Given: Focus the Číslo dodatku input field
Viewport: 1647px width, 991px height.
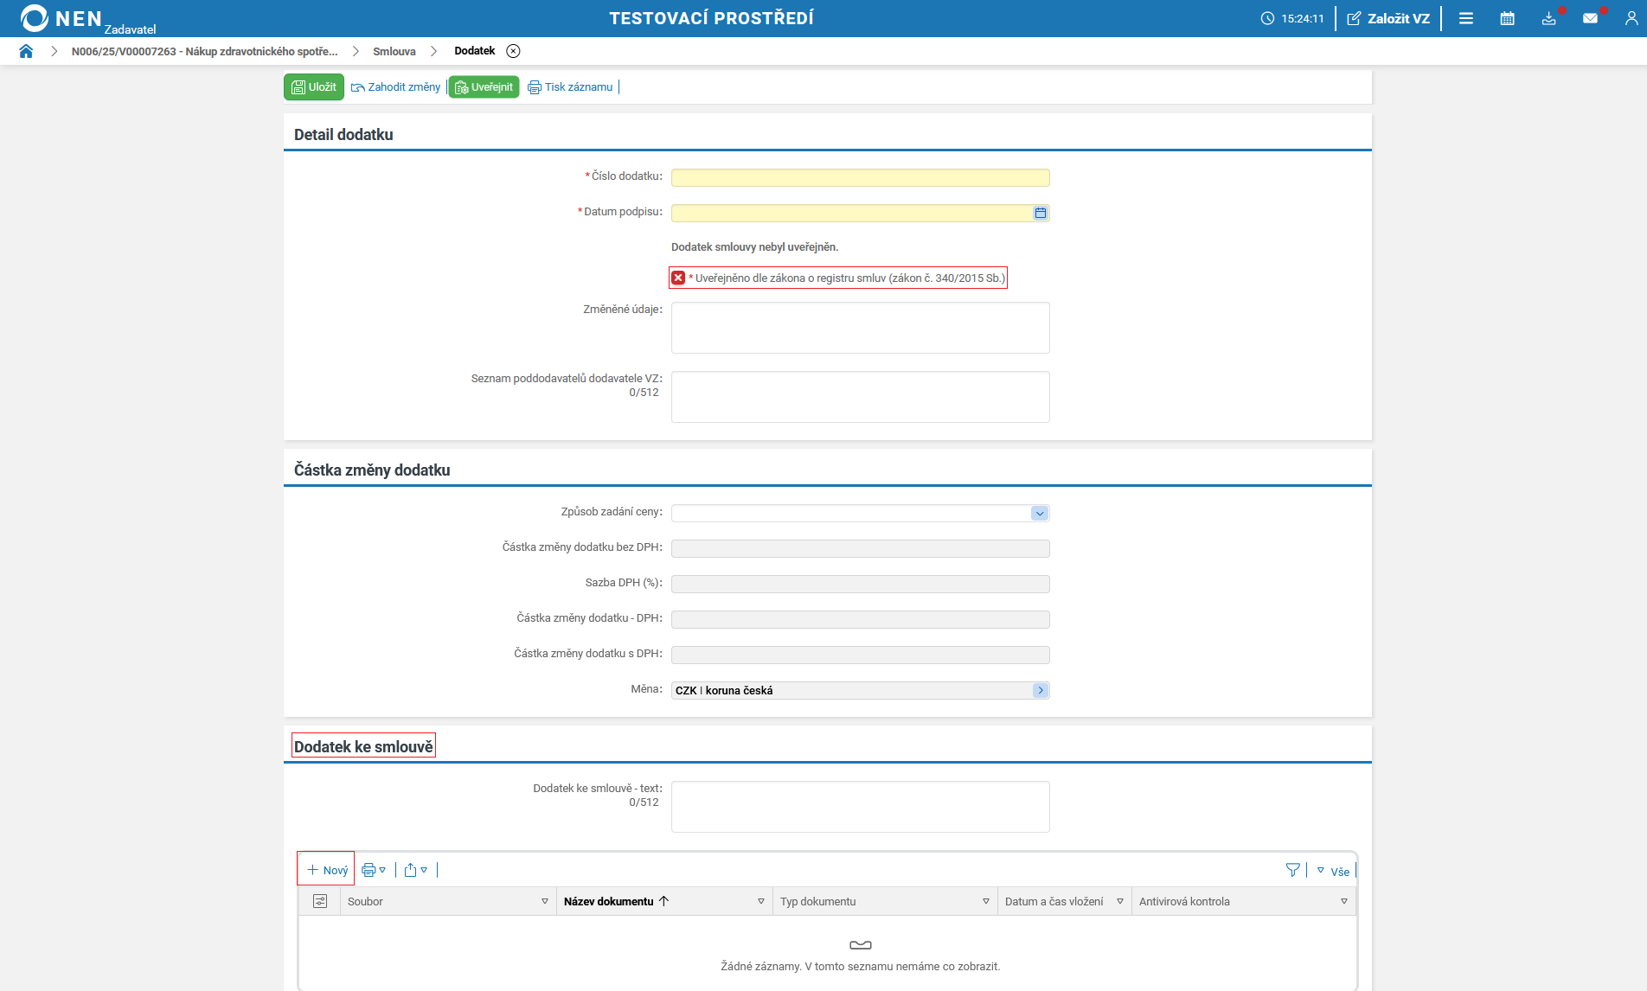Looking at the screenshot, I should (860, 177).
